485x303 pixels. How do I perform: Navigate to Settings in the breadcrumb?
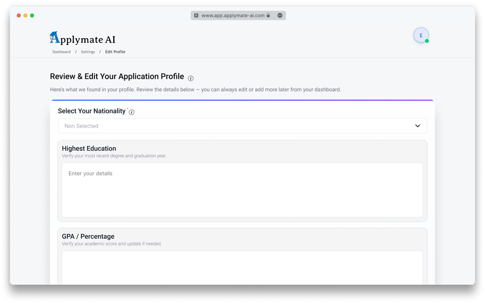point(88,52)
